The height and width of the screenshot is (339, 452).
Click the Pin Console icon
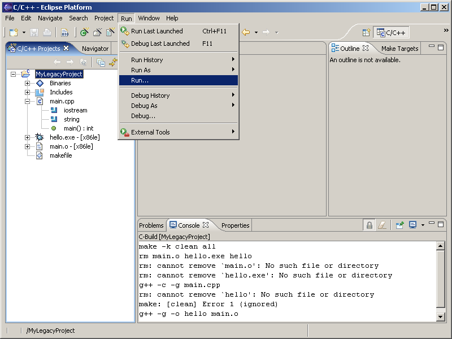pos(399,225)
